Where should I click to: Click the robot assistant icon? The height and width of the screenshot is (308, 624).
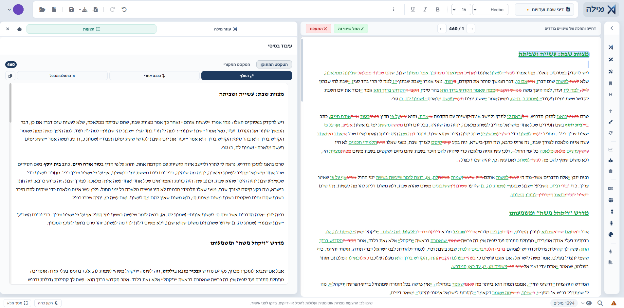(20, 29)
